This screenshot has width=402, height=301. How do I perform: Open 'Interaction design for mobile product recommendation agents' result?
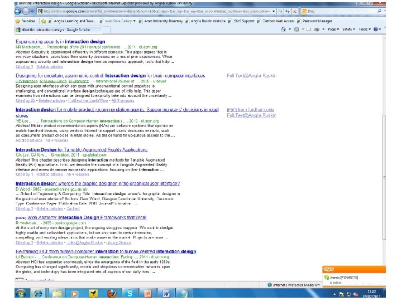117,110
